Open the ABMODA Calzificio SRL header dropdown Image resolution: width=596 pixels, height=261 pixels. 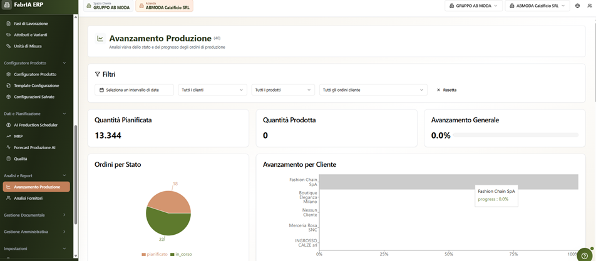537,6
